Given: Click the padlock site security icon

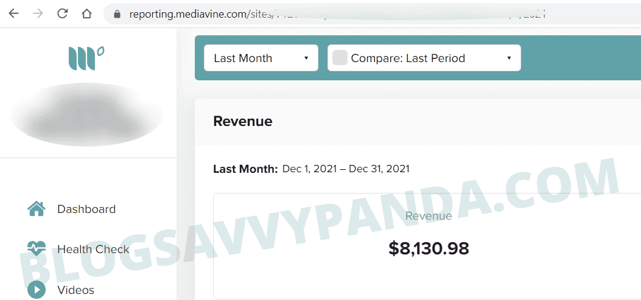Looking at the screenshot, I should tap(117, 14).
